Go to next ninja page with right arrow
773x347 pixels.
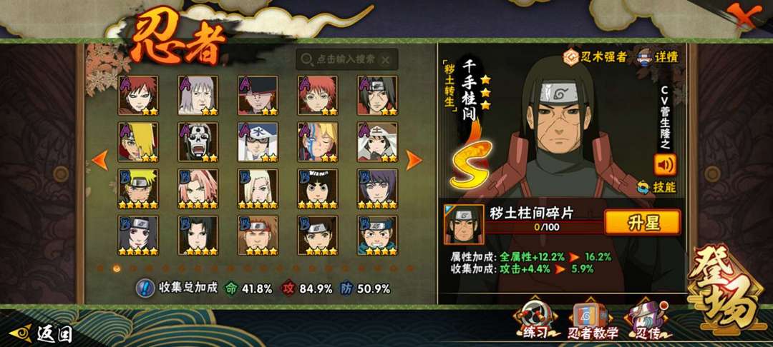[413, 160]
